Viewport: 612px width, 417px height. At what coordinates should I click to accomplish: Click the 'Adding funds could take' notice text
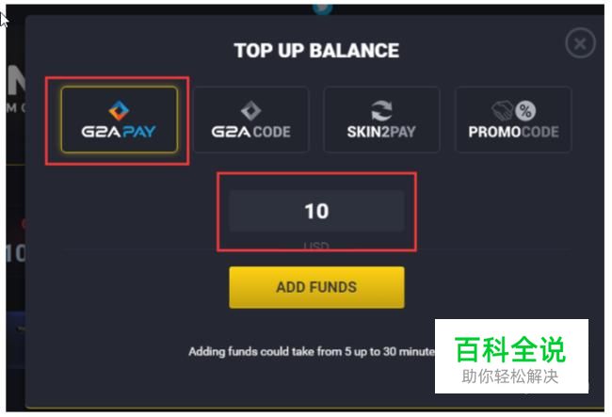tap(312, 352)
